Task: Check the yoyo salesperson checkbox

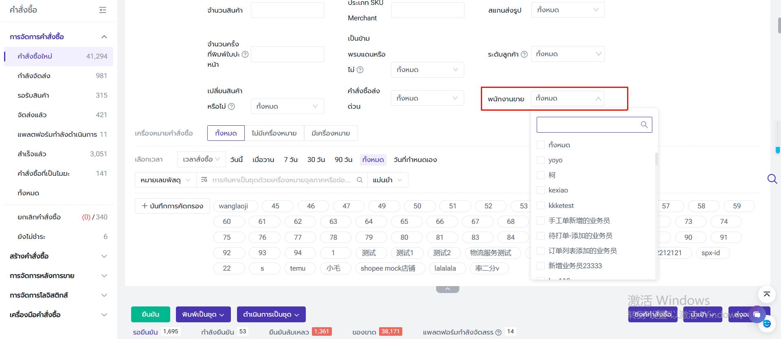Action: [541, 160]
